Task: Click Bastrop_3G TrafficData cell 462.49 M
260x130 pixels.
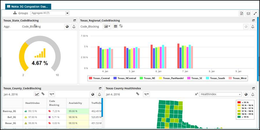Action: click(x=95, y=111)
